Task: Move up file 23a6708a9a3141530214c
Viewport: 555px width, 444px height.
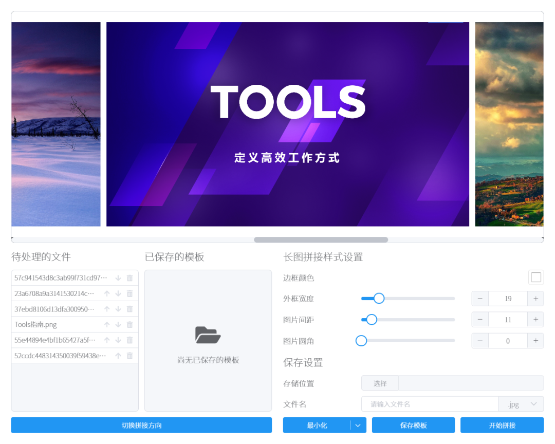Action: [x=107, y=294]
